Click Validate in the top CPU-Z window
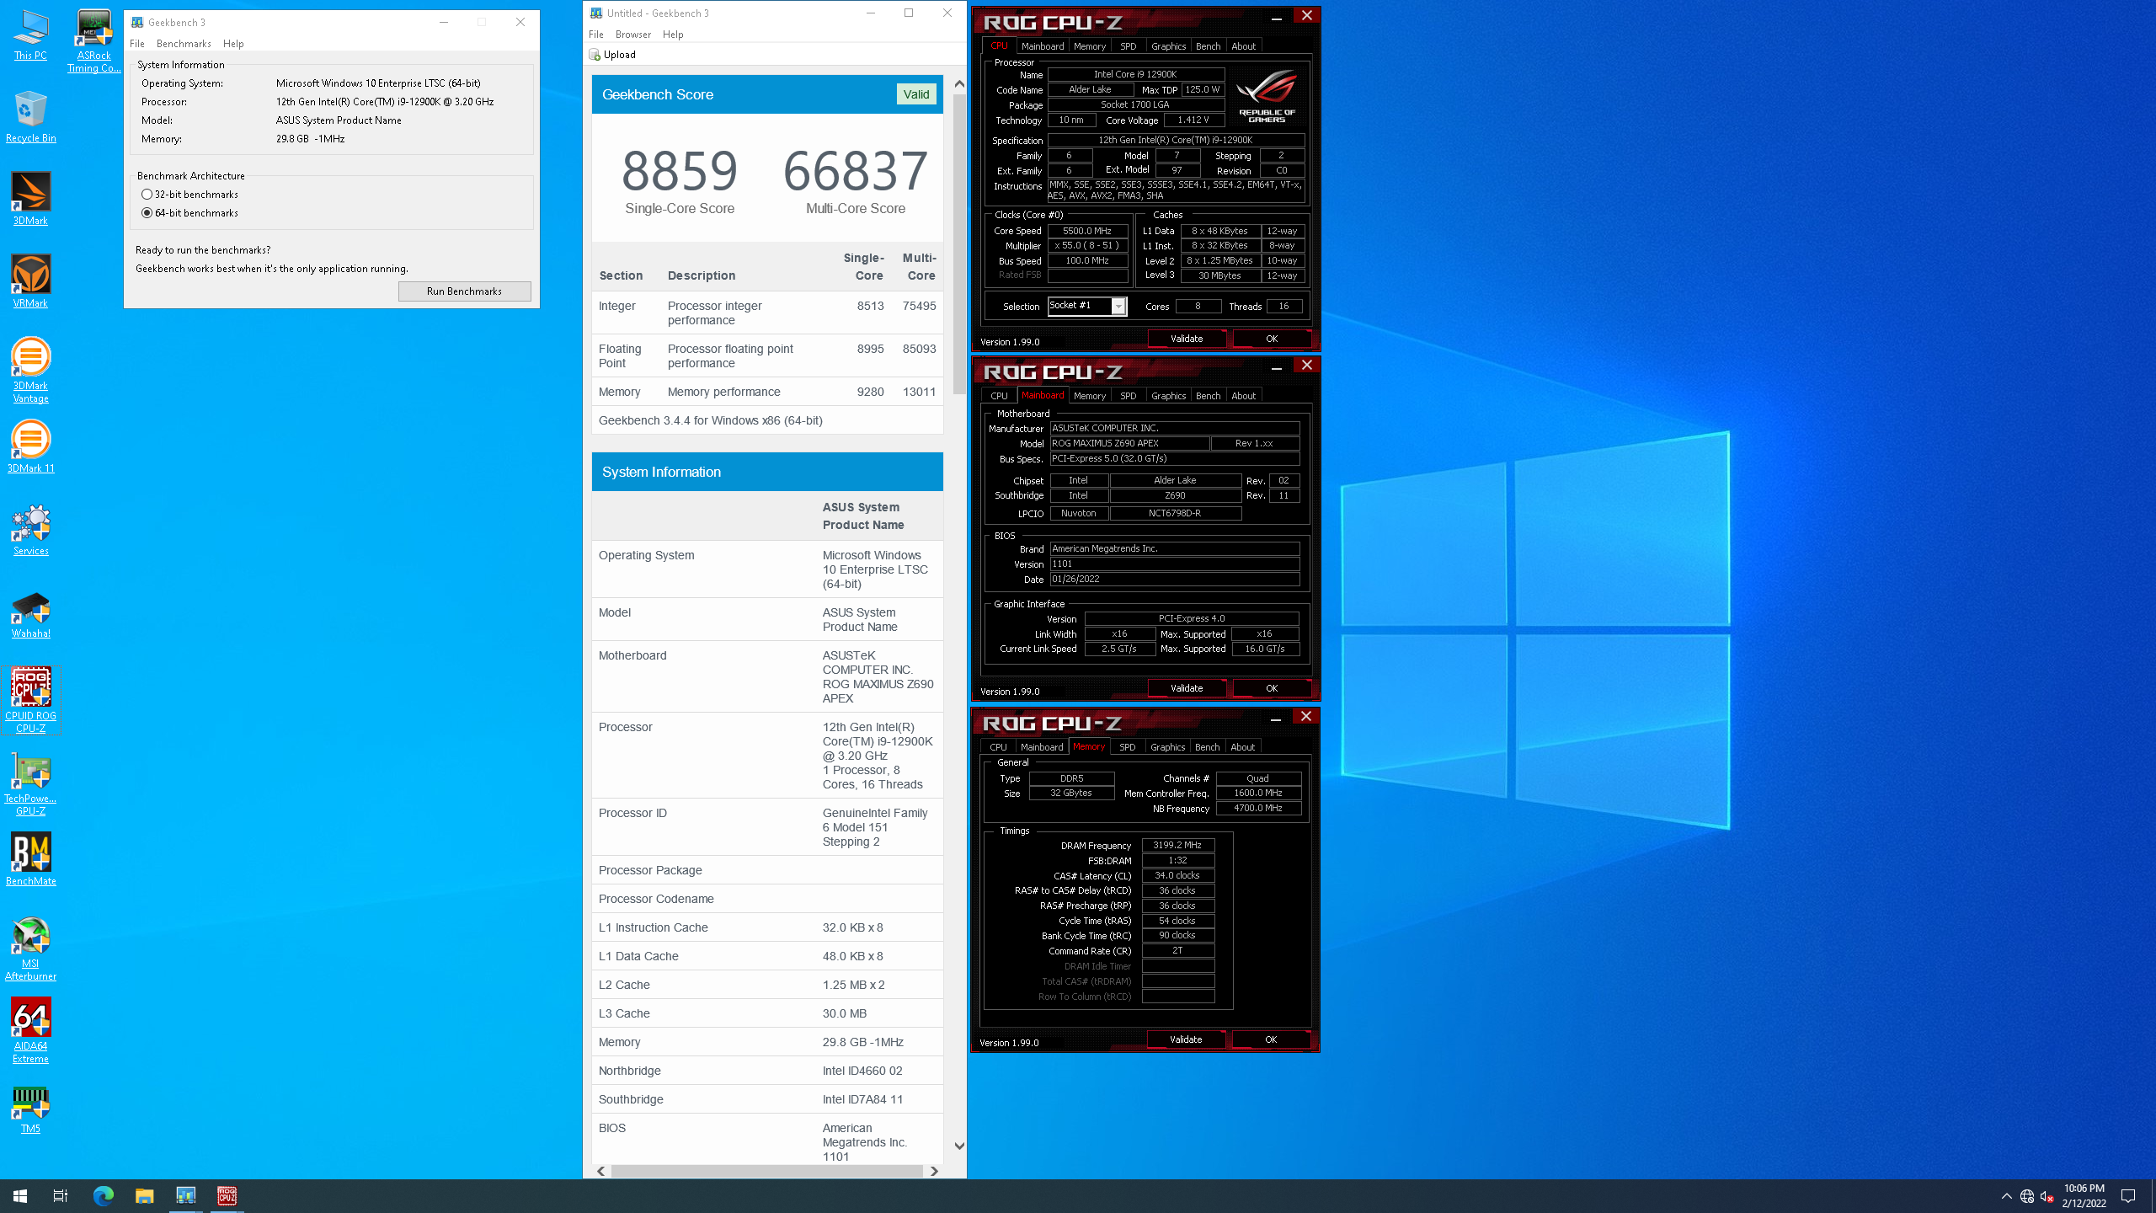The image size is (2156, 1213). [1187, 339]
